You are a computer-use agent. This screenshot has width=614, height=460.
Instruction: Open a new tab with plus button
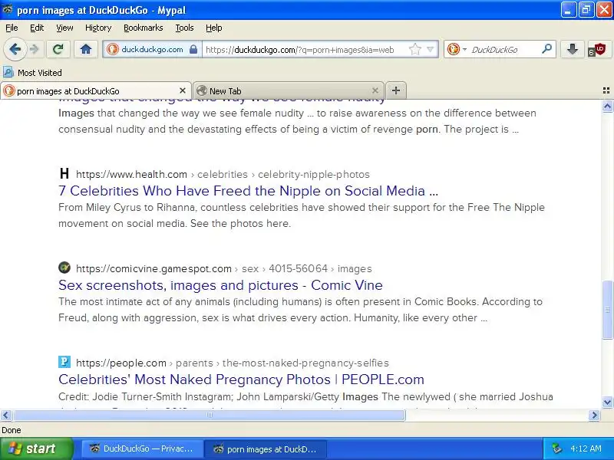pyautogui.click(x=396, y=90)
